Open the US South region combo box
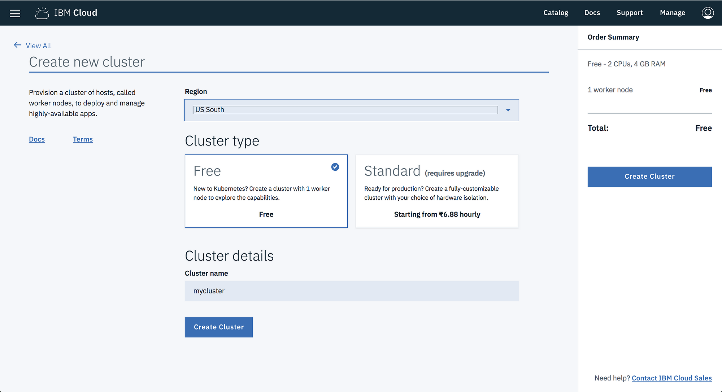The width and height of the screenshot is (722, 392). tap(352, 110)
